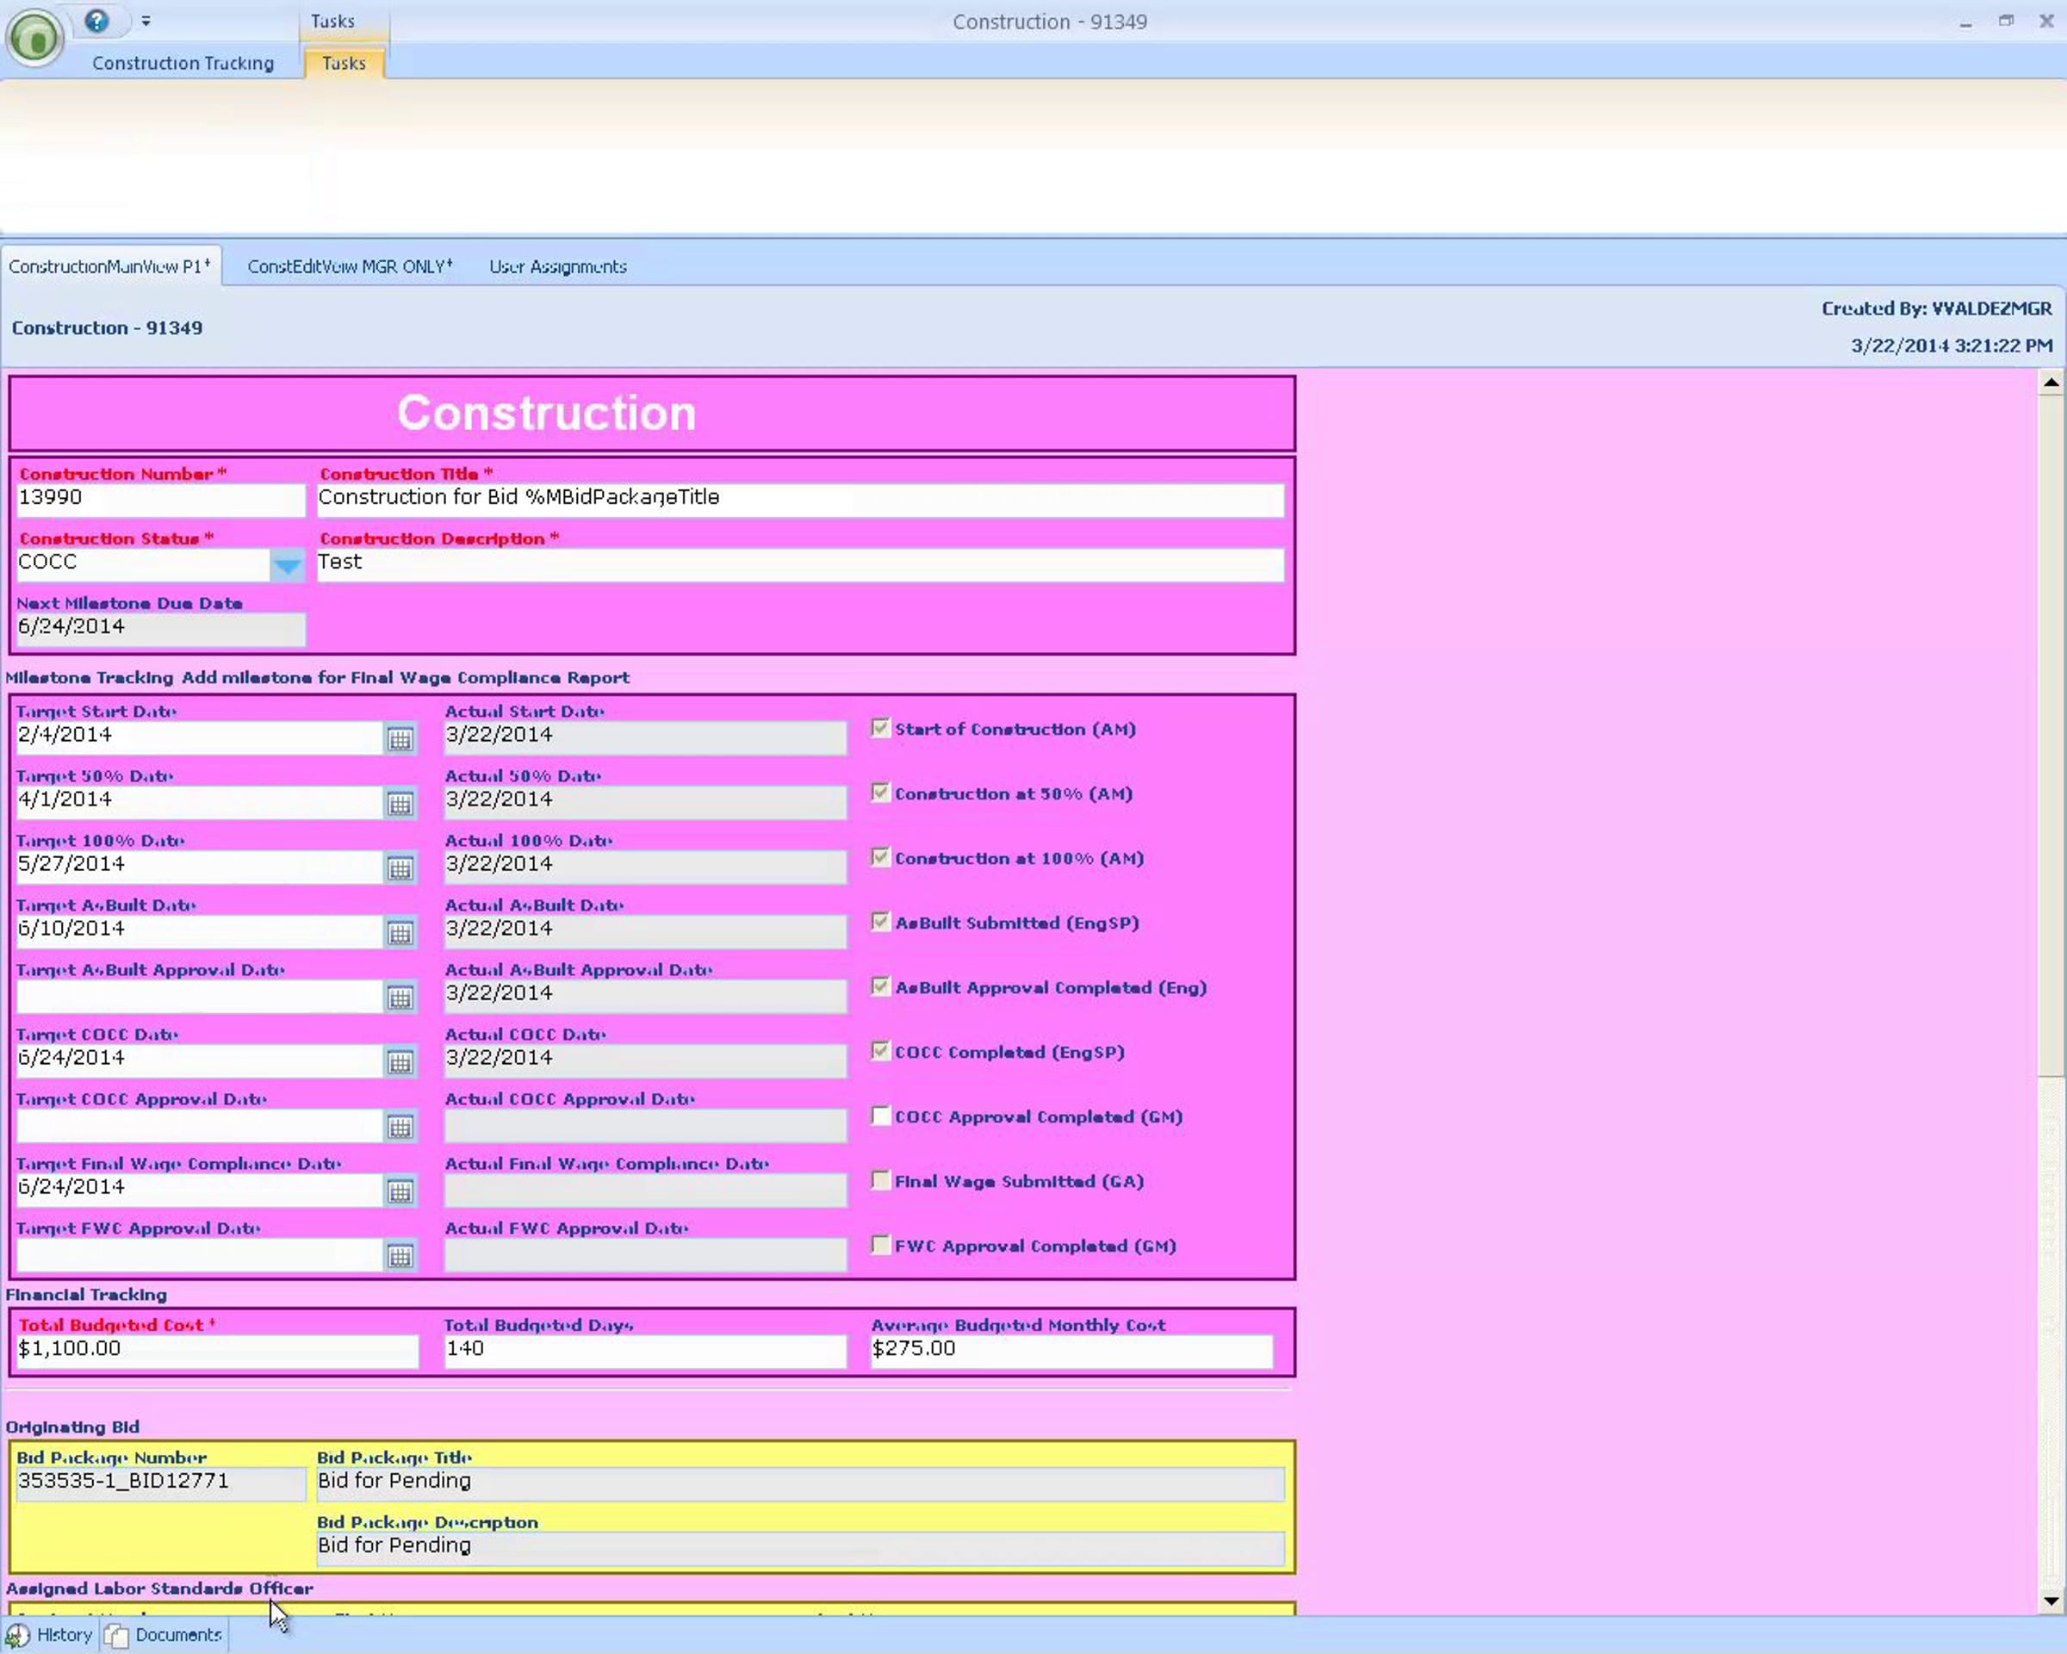
Task: Click the Target AsBuilt Date field
Action: 200,931
